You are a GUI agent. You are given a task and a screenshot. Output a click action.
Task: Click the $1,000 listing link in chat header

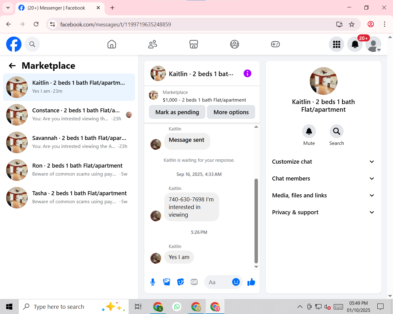(x=204, y=100)
